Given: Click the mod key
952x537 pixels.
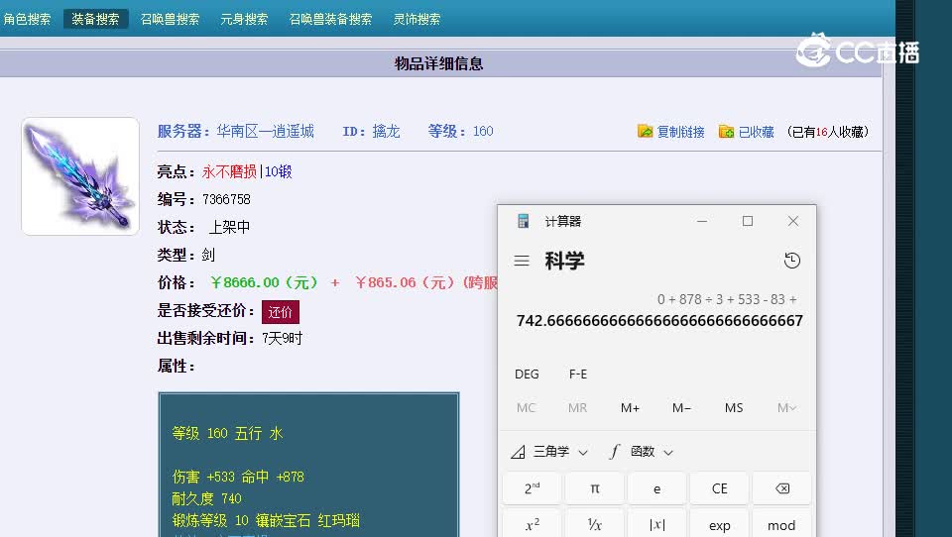Looking at the screenshot, I should (782, 524).
